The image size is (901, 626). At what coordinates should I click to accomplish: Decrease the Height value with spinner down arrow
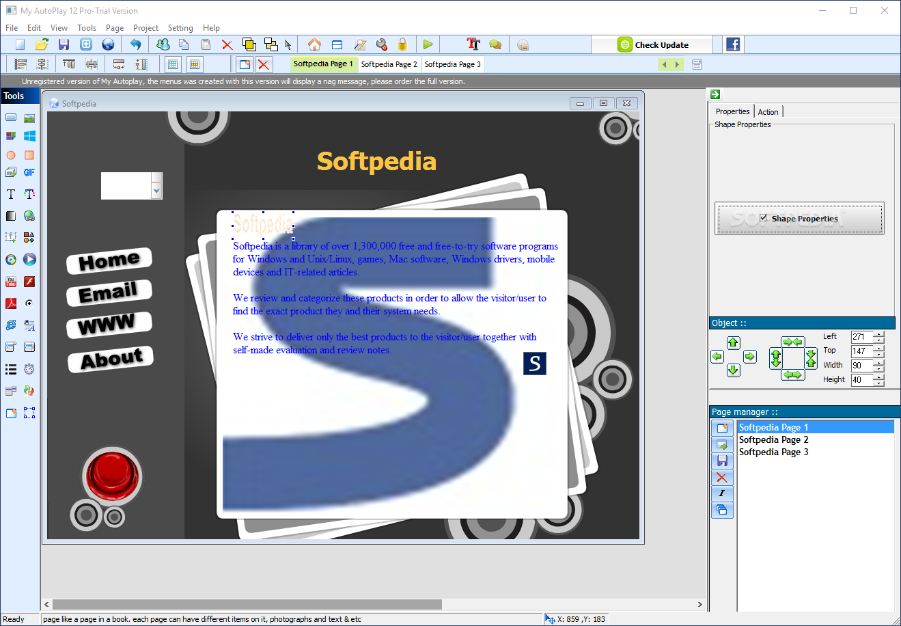coord(879,383)
